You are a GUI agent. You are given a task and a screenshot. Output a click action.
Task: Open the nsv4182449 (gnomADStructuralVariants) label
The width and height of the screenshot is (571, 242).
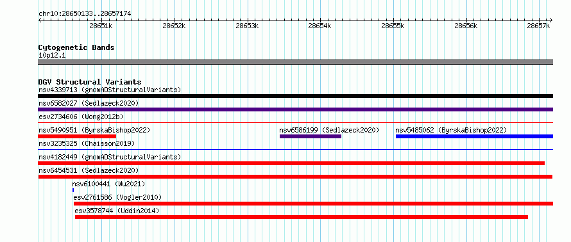click(110, 157)
